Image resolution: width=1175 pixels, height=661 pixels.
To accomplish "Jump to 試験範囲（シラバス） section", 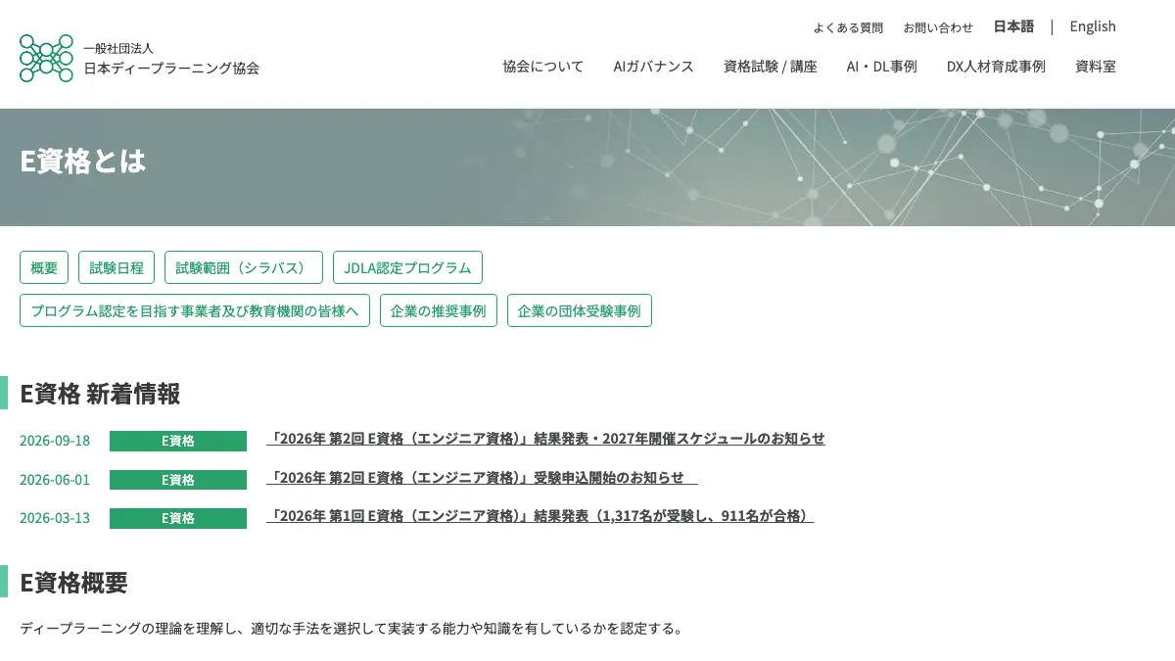I will (244, 267).
